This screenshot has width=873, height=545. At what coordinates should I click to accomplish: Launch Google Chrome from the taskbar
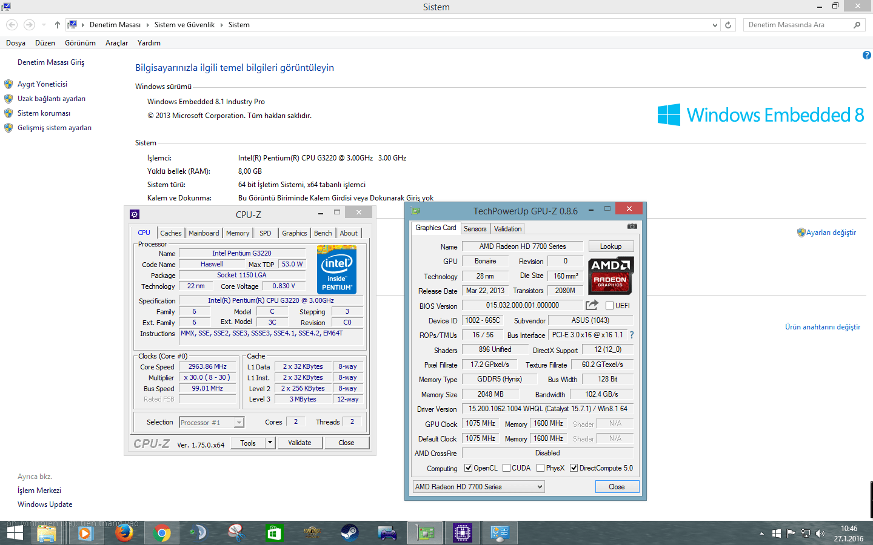(x=162, y=533)
